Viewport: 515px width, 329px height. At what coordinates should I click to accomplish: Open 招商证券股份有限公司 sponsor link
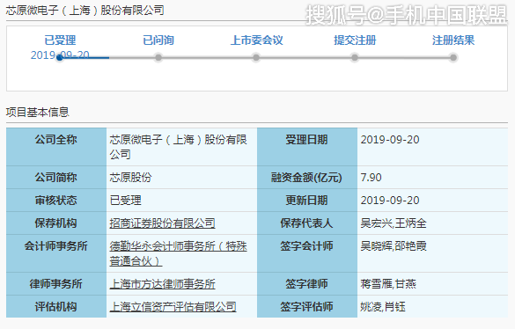162,223
